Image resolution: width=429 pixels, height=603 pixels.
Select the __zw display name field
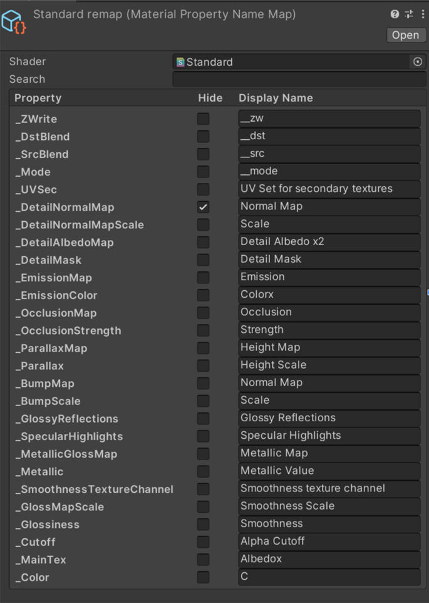pyautogui.click(x=329, y=118)
